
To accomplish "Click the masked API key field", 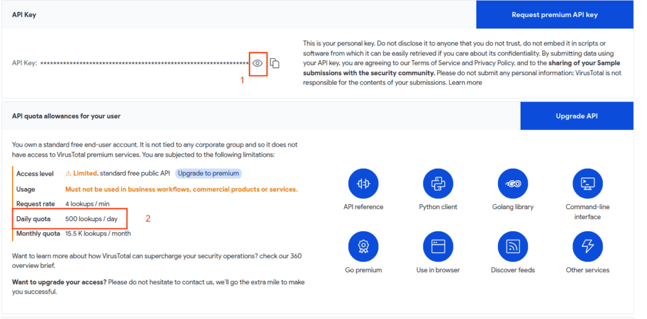I will (x=145, y=63).
